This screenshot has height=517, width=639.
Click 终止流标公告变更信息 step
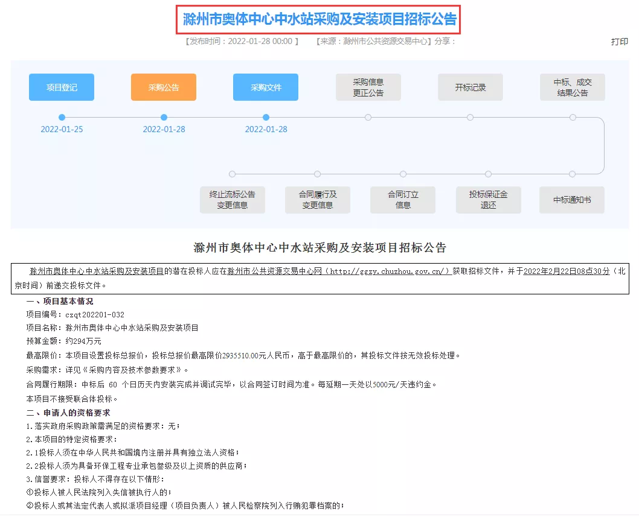point(233,200)
